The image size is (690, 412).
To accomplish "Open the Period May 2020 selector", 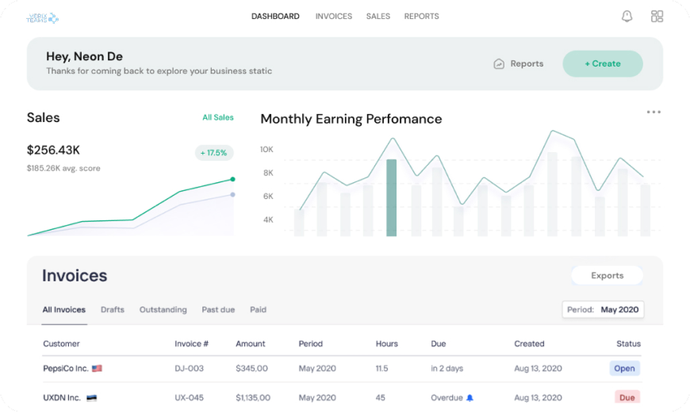I will point(603,310).
